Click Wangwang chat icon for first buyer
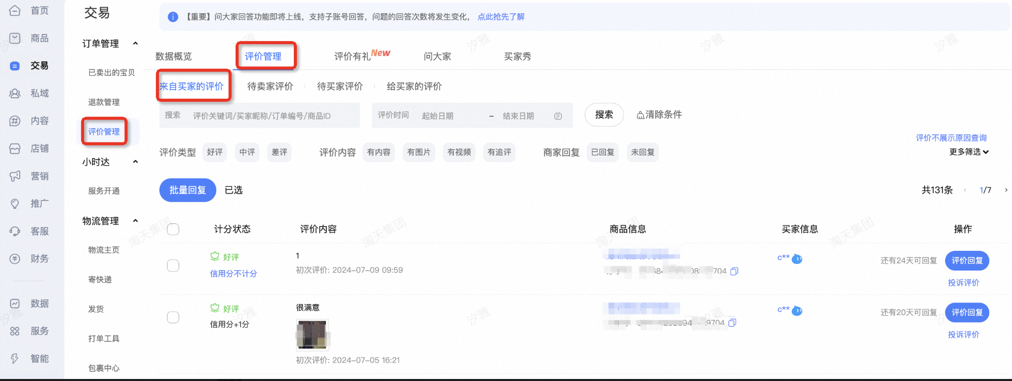The image size is (1012, 381). (x=797, y=259)
